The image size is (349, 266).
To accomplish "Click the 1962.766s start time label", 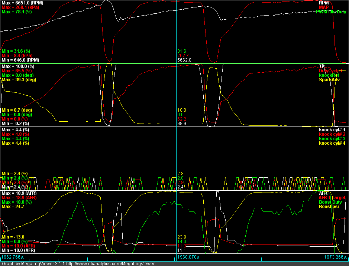I will click(13, 257).
